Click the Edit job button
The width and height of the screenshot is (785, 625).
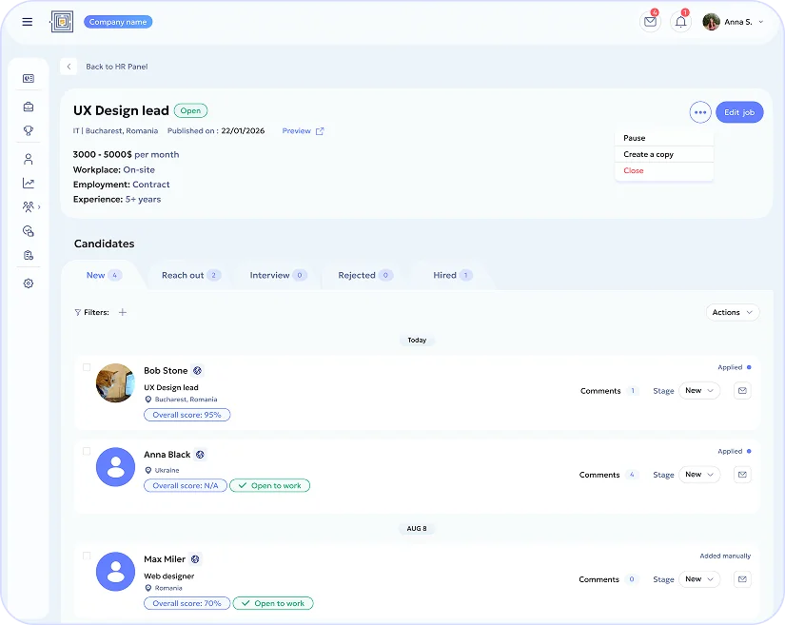point(739,112)
